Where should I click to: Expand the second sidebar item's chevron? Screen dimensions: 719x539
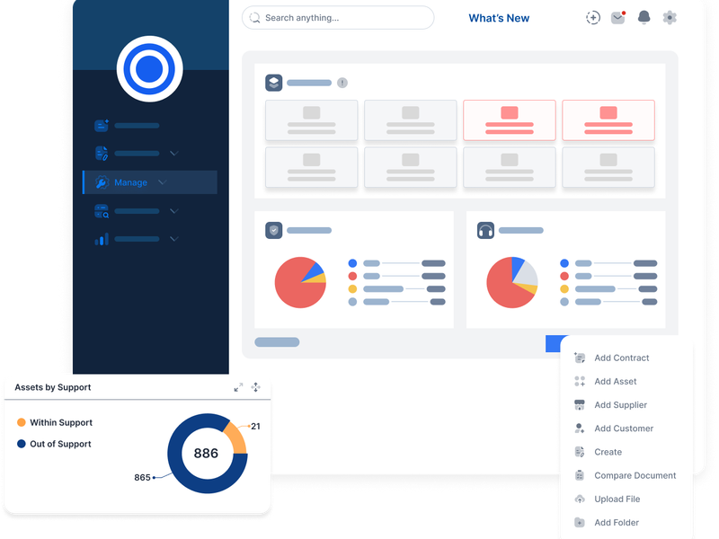(173, 153)
